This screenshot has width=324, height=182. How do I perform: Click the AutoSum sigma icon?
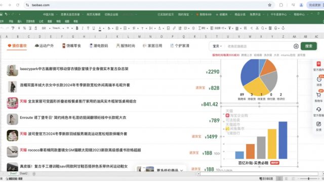pyautogui.click(x=199, y=28)
